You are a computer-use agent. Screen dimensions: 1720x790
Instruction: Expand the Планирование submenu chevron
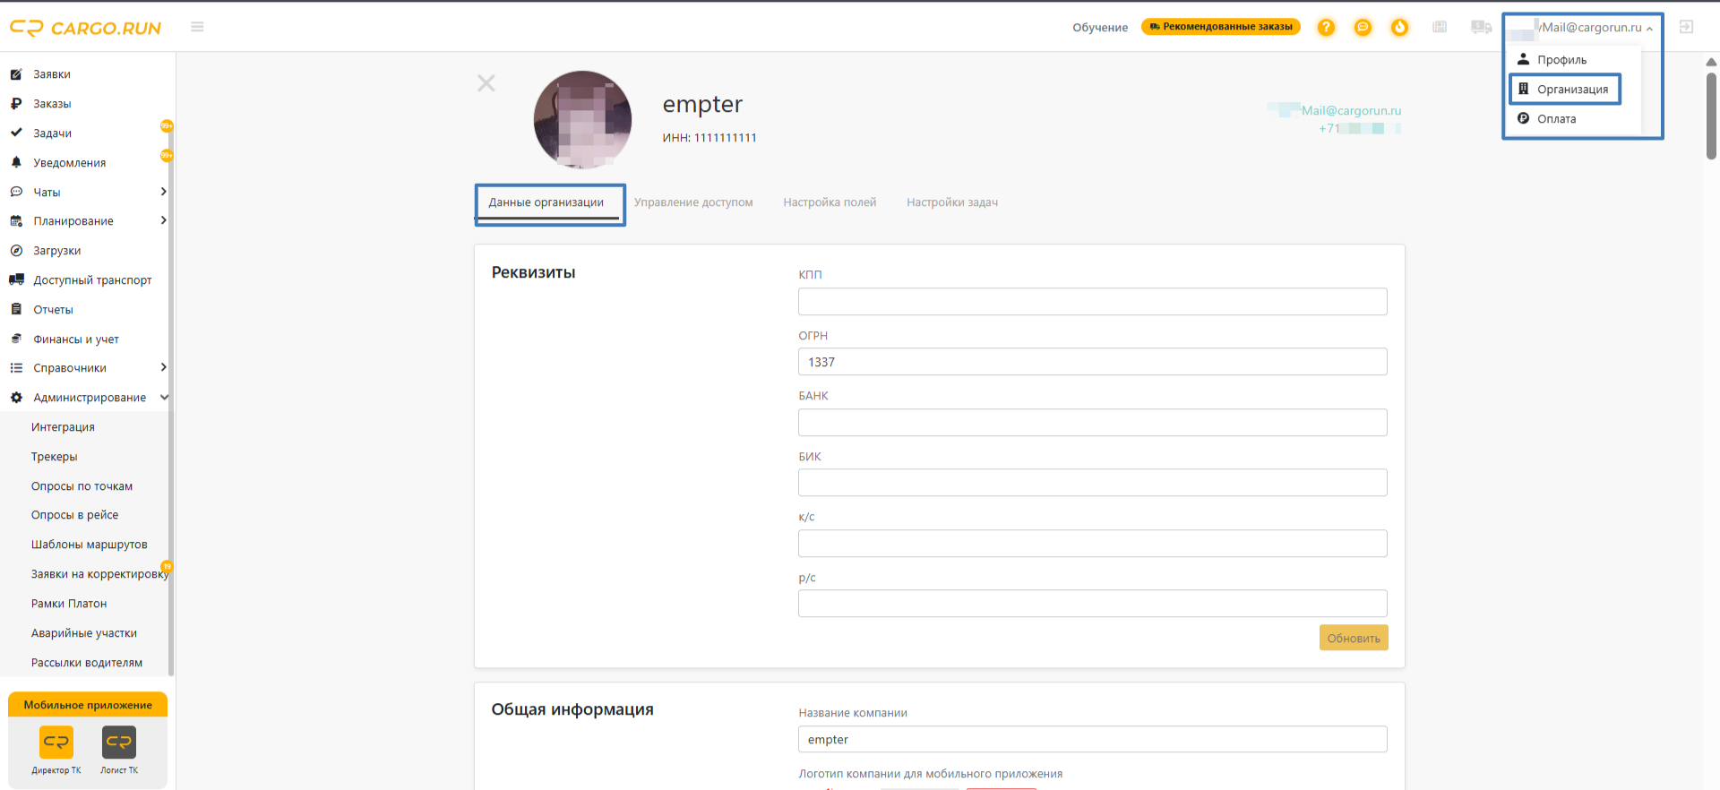[163, 220]
